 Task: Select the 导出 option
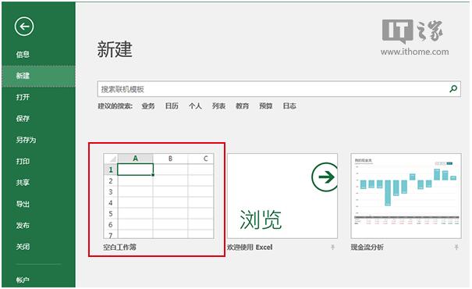coord(23,204)
